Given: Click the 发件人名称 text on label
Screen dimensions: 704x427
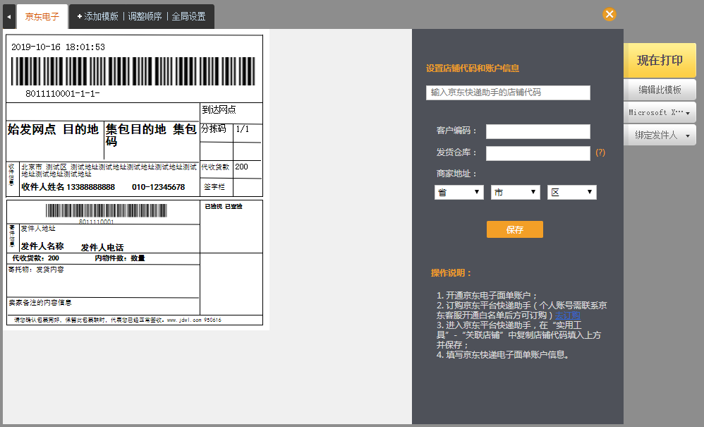Looking at the screenshot, I should [x=42, y=246].
